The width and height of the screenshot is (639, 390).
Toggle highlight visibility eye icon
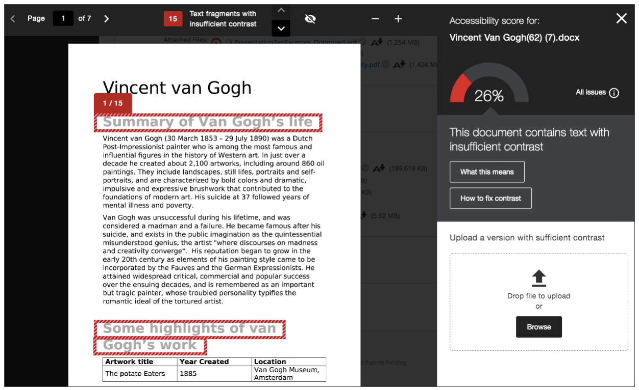tap(310, 19)
